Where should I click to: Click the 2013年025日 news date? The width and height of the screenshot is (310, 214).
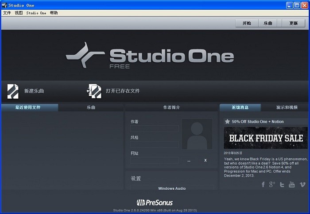click(x=233, y=153)
